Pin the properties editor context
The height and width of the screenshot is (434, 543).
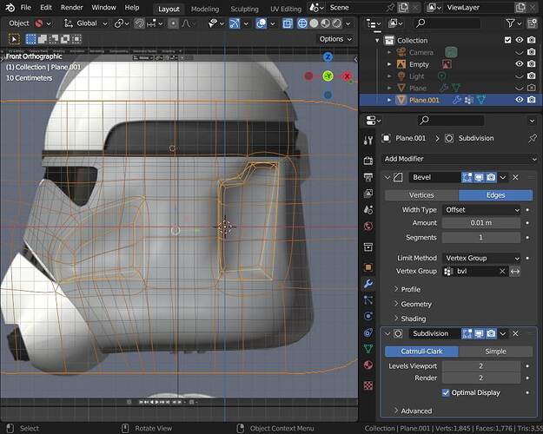[533, 138]
